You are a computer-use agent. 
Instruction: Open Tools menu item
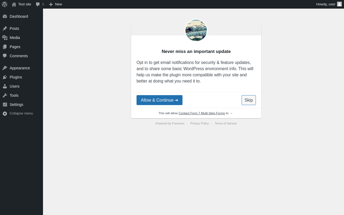(21, 95)
